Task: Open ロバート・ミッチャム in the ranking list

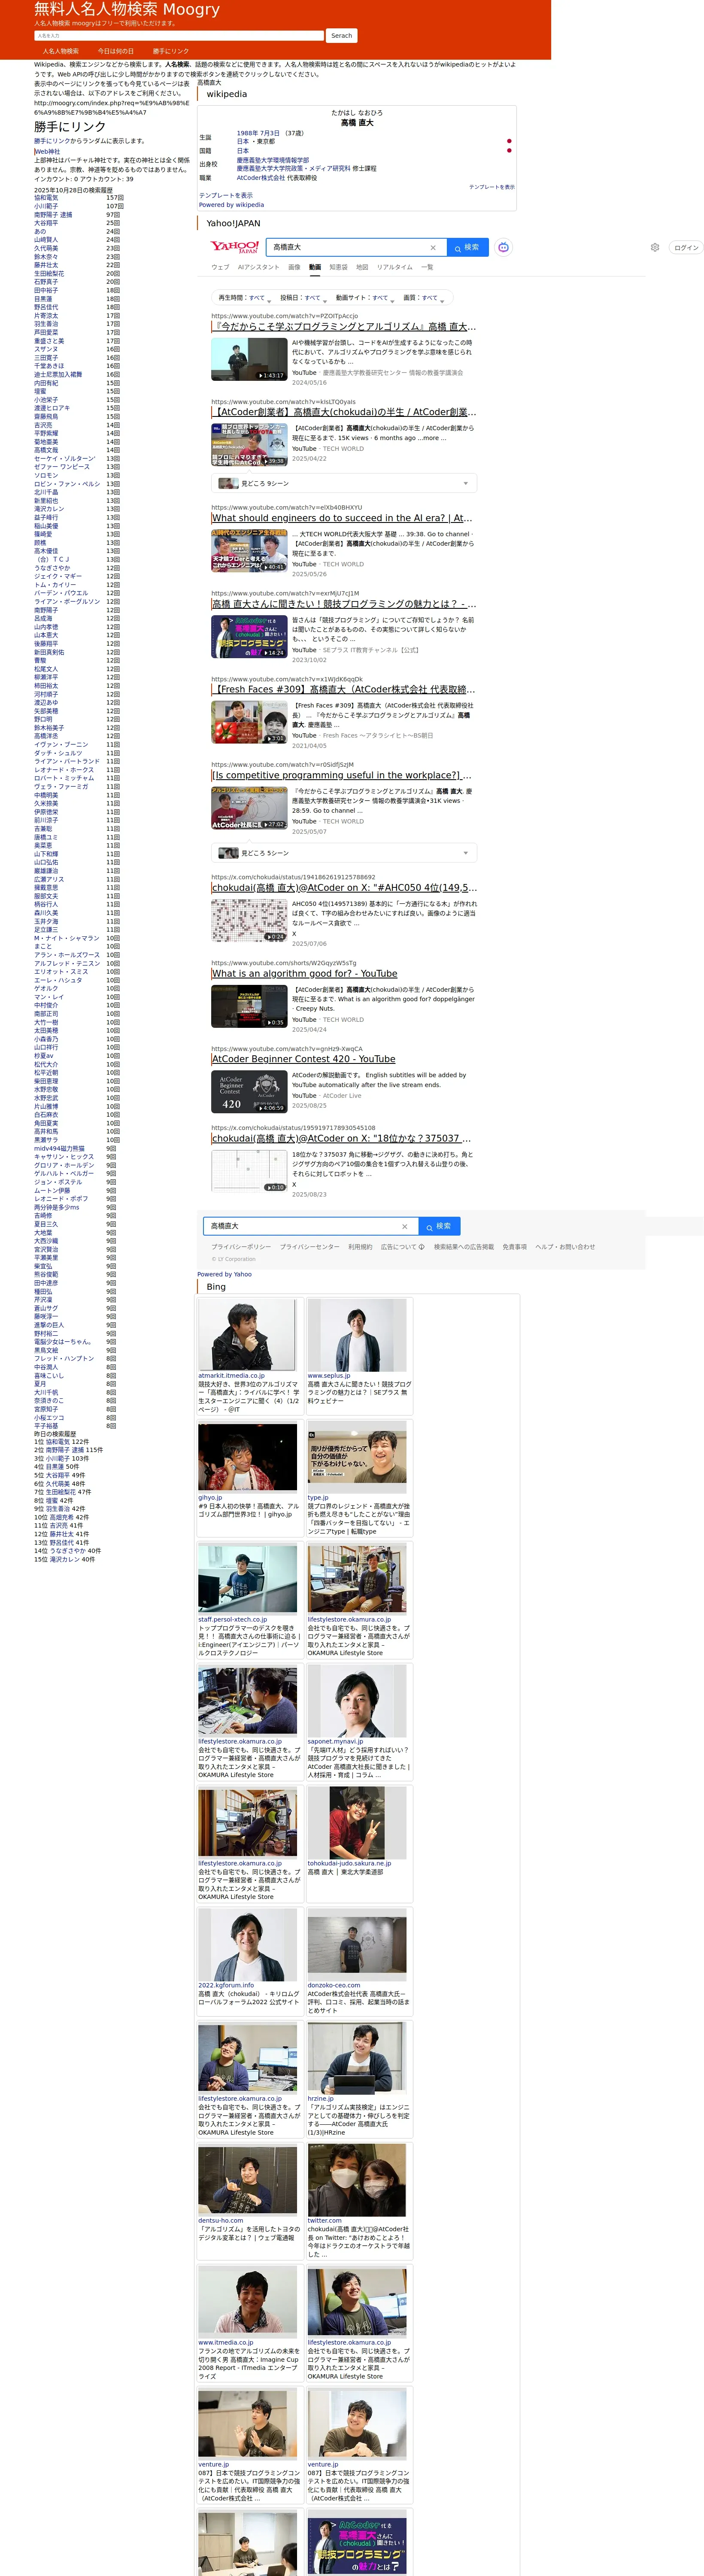Action: pyautogui.click(x=64, y=778)
